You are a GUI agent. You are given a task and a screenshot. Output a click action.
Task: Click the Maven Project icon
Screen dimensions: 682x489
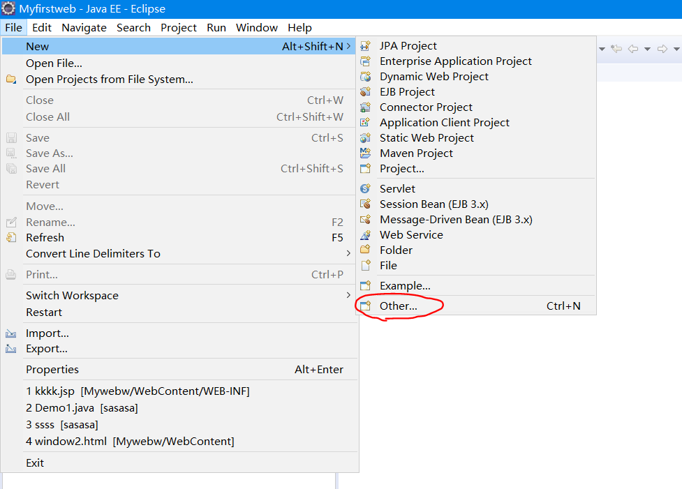[365, 153]
